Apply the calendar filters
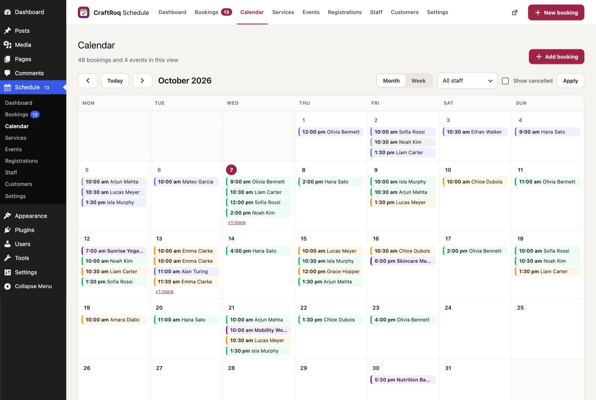Screen dimensions: 596x400 point(570,81)
